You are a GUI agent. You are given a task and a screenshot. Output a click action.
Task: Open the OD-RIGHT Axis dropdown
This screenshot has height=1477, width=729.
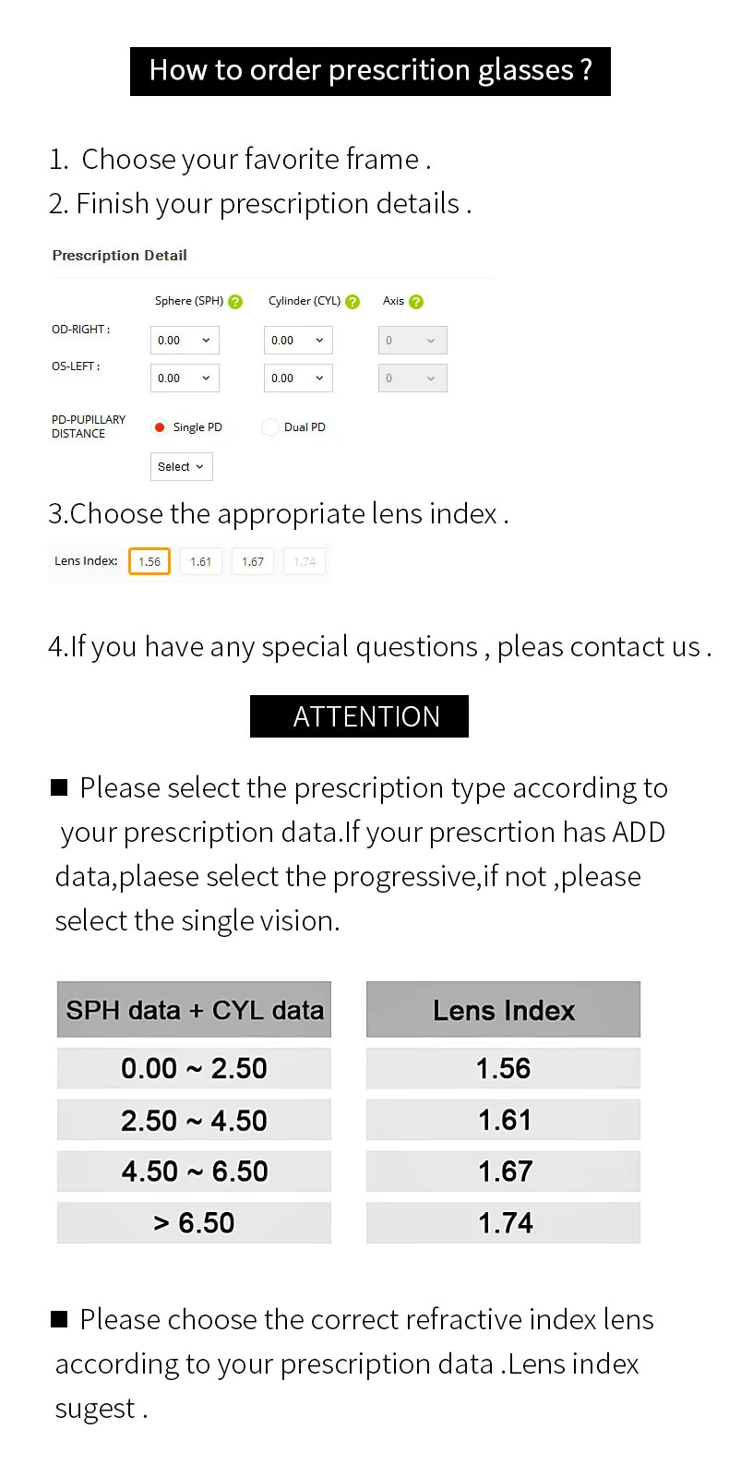[412, 340]
